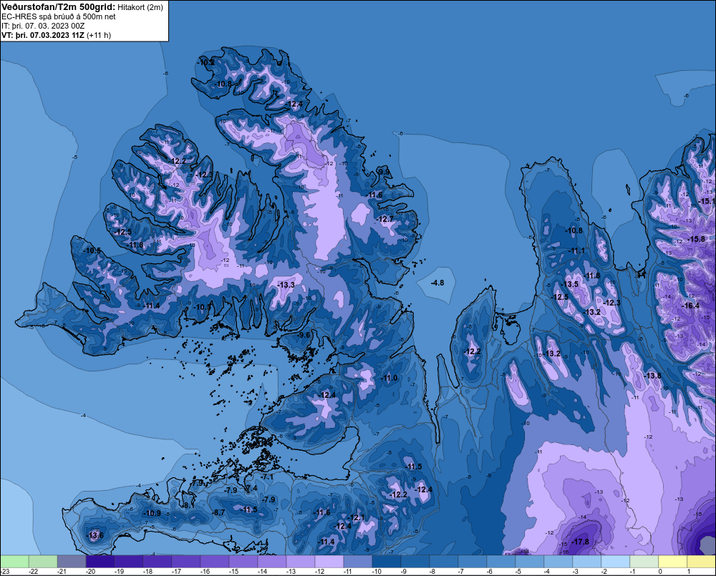
Task: Click the -9.6 temperature label
Action: 304,335
